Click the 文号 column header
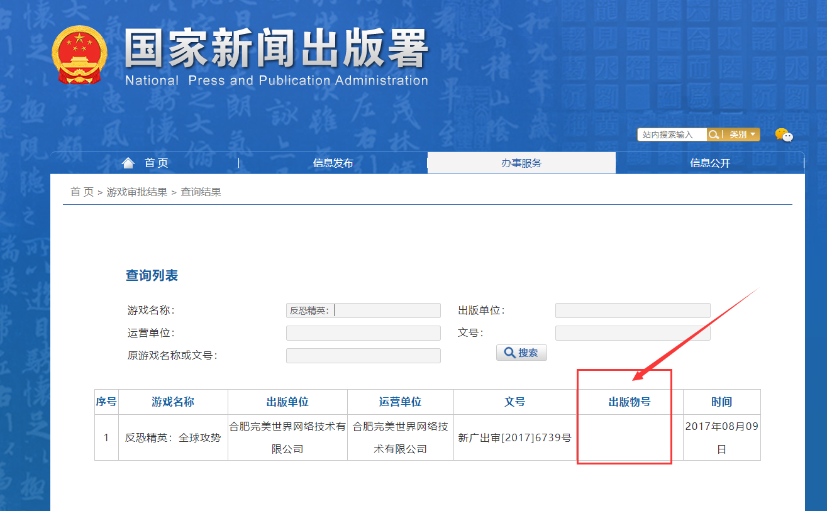 pyautogui.click(x=514, y=402)
